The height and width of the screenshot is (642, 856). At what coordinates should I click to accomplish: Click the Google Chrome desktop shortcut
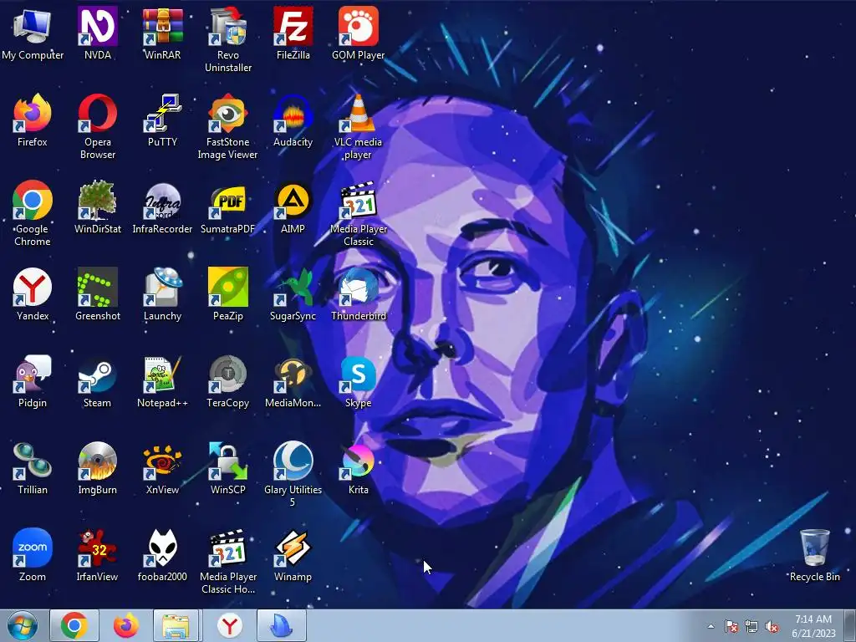point(33,213)
